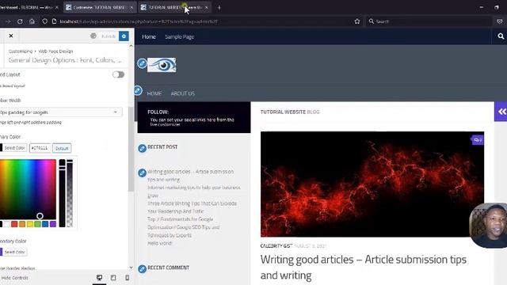Open Writing good articles recent post link
Image resolution: width=507 pixels, height=285 pixels.
pyautogui.click(x=190, y=176)
